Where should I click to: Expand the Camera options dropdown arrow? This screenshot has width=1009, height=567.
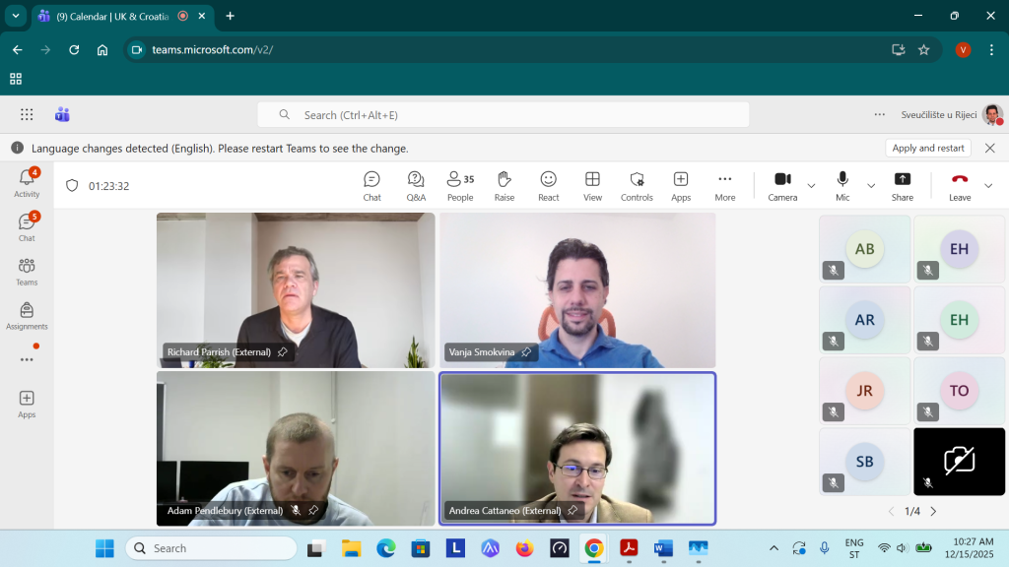coord(812,185)
